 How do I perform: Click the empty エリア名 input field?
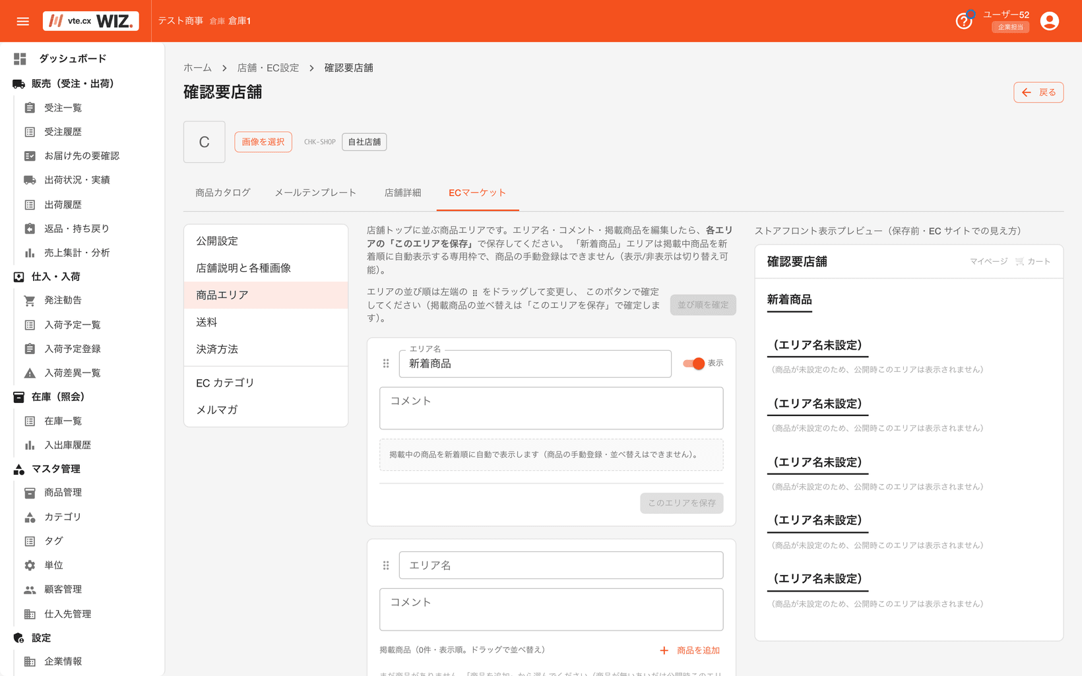pos(561,565)
